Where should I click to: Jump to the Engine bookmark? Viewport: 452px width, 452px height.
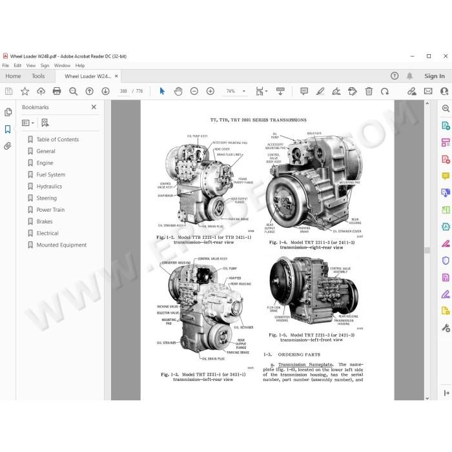[45, 163]
